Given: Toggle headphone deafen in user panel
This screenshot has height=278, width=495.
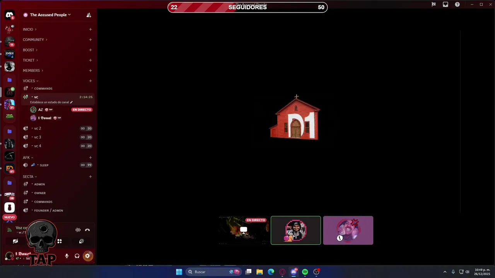Looking at the screenshot, I should (x=77, y=256).
